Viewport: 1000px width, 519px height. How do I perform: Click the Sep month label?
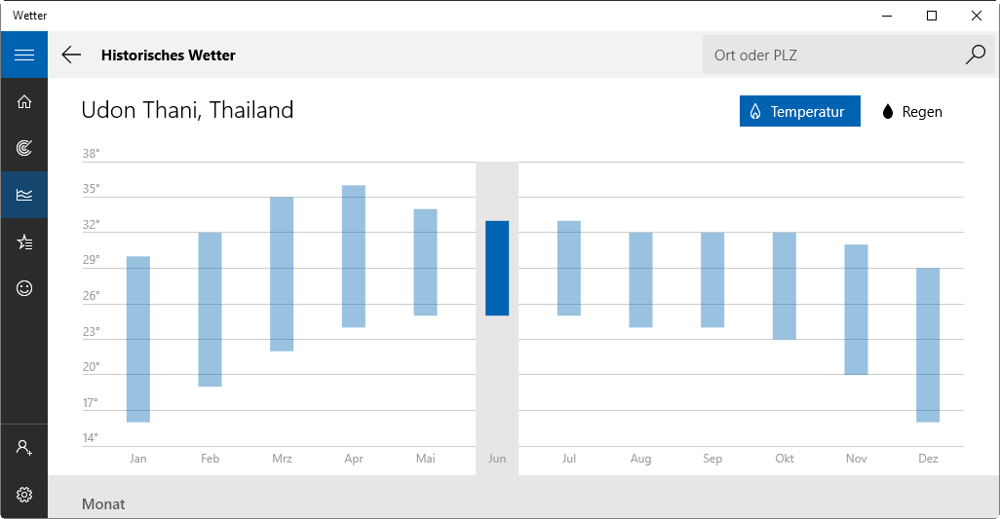(x=712, y=459)
